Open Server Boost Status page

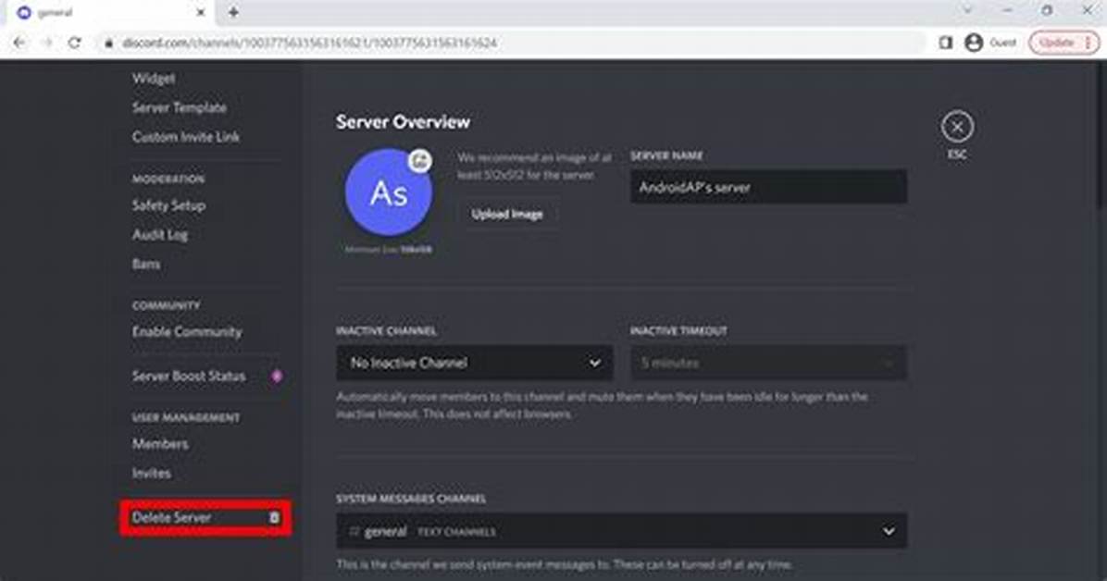coord(189,377)
